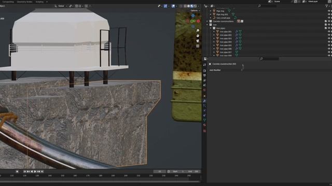This screenshot has width=332, height=186.
Task: Collapse the iron collection
Action: coord(208,25)
